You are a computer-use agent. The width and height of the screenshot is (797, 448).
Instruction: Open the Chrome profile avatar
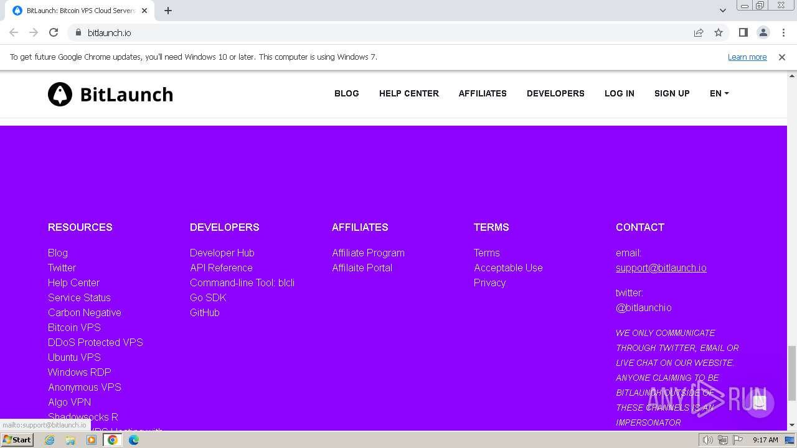(x=763, y=32)
